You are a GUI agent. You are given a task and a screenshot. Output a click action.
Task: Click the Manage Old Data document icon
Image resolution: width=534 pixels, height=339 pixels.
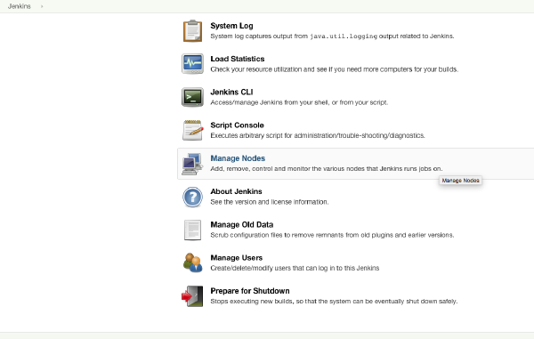tap(192, 230)
